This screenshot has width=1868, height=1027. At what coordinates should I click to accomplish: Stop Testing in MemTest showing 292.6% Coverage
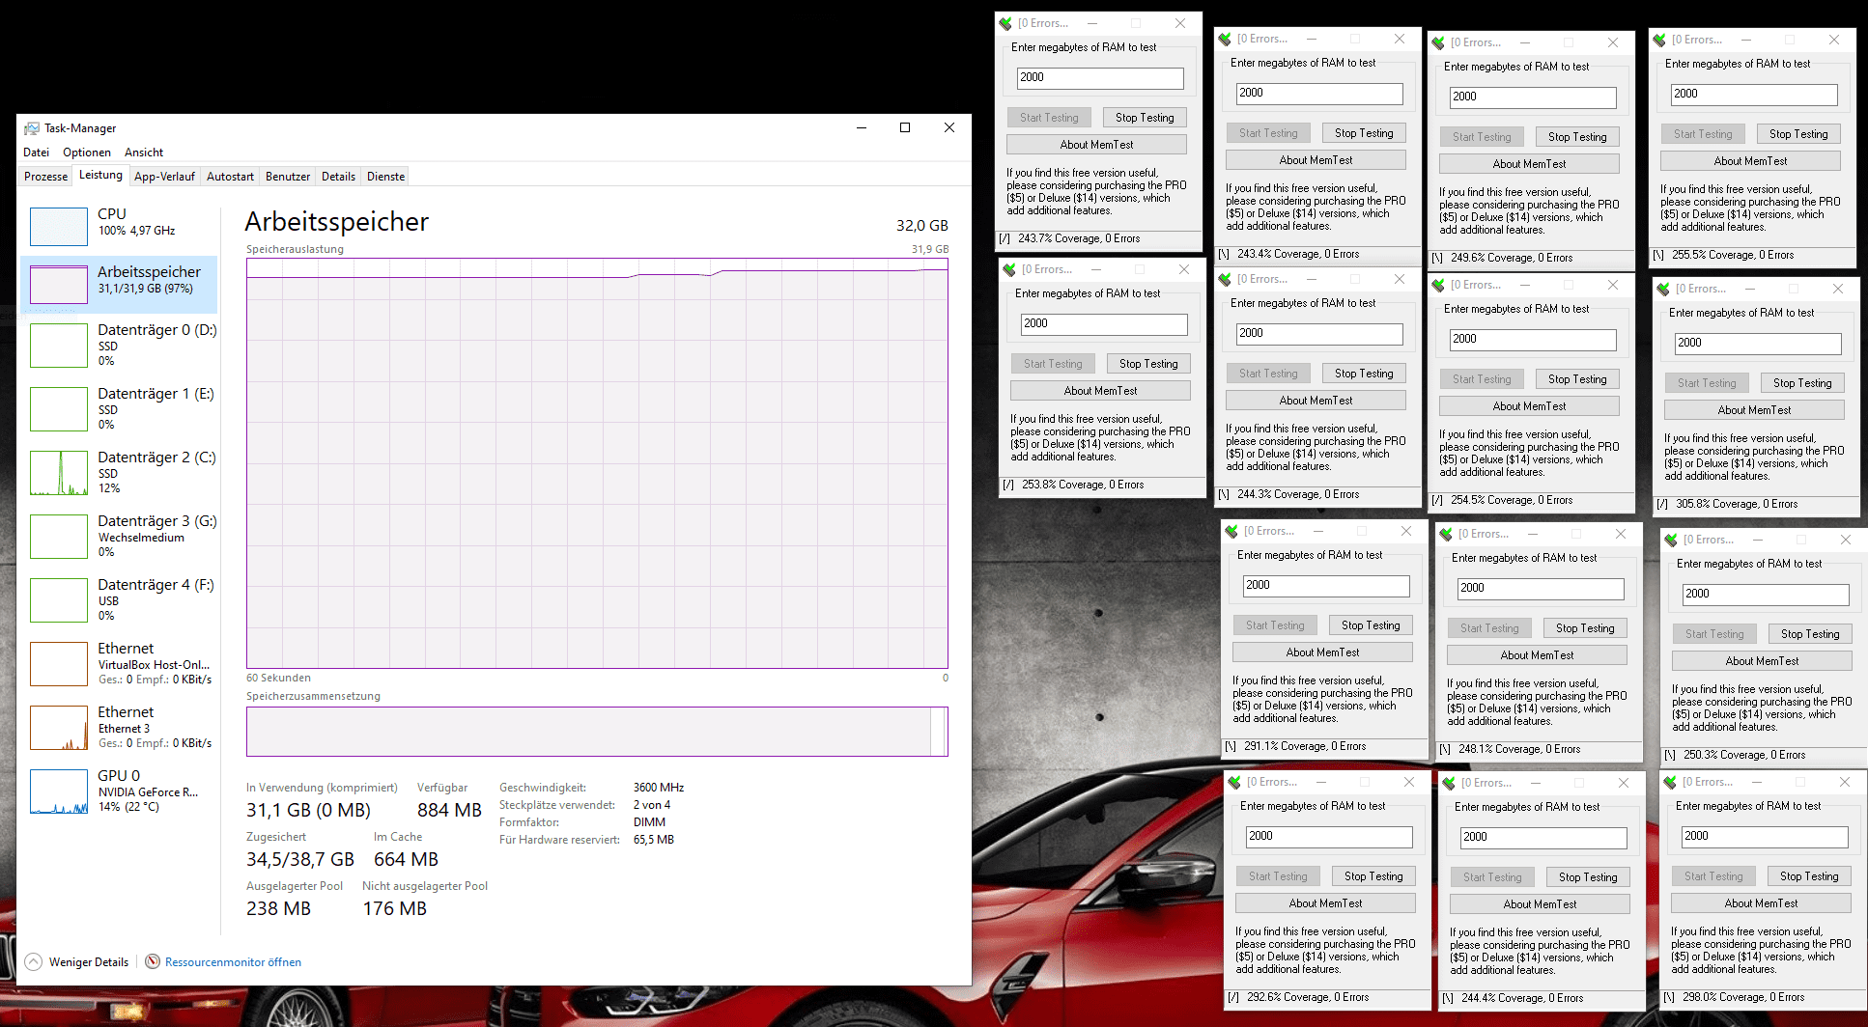pos(1373,876)
